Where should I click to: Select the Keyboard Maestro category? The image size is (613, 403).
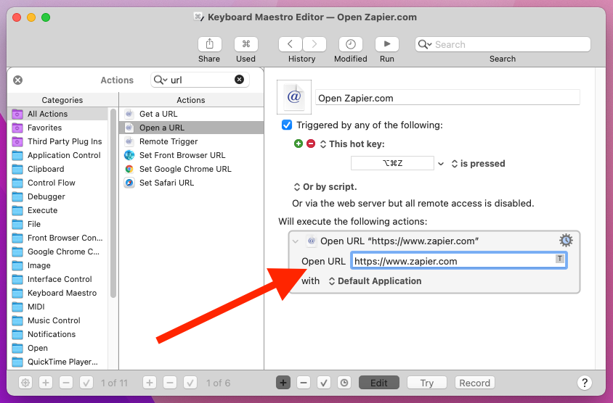point(58,293)
